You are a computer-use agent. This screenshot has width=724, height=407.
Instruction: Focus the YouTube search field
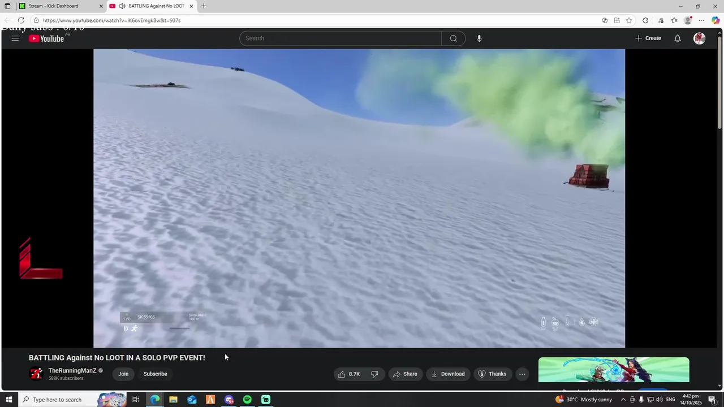pos(341,38)
